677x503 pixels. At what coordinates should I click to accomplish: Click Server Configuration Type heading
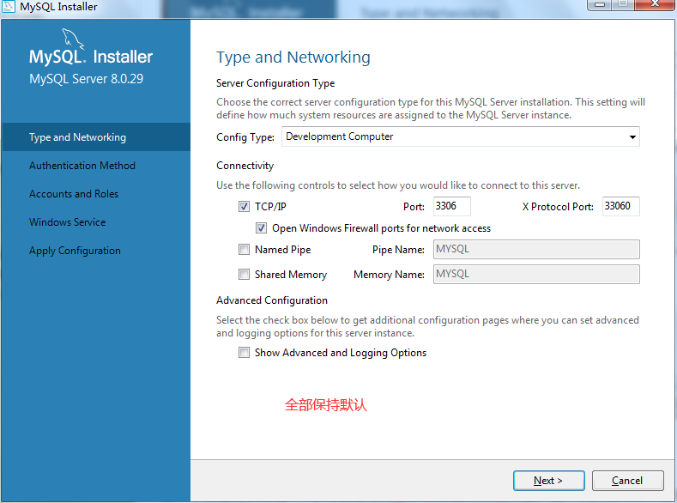point(275,83)
